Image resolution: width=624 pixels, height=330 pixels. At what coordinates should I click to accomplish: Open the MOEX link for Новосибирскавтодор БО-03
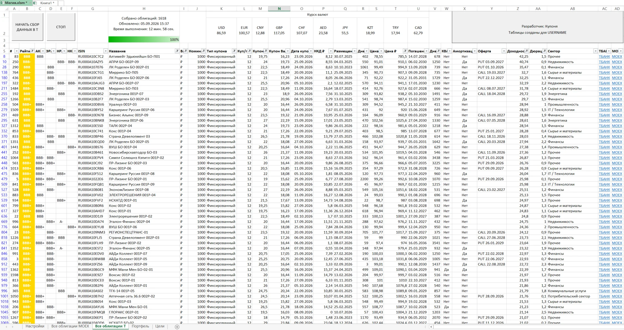point(617,152)
